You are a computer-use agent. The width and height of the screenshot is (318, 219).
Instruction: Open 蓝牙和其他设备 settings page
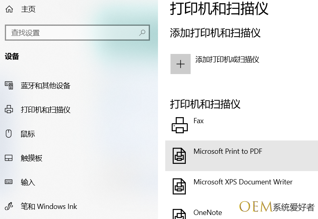pyautogui.click(x=46, y=85)
